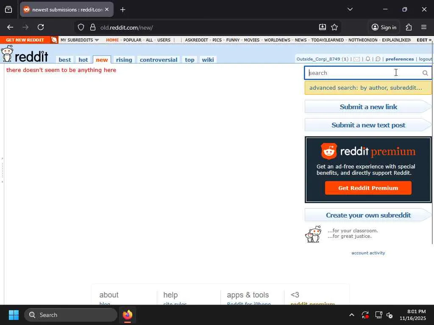The width and height of the screenshot is (434, 325).
Task: Open the notifications bell icon
Action: (x=367, y=59)
